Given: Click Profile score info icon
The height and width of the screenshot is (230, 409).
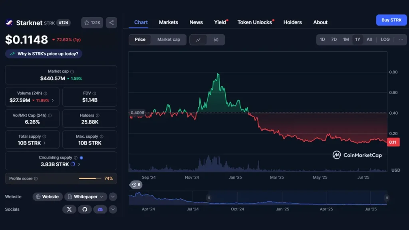Looking at the screenshot, I should (36, 178).
